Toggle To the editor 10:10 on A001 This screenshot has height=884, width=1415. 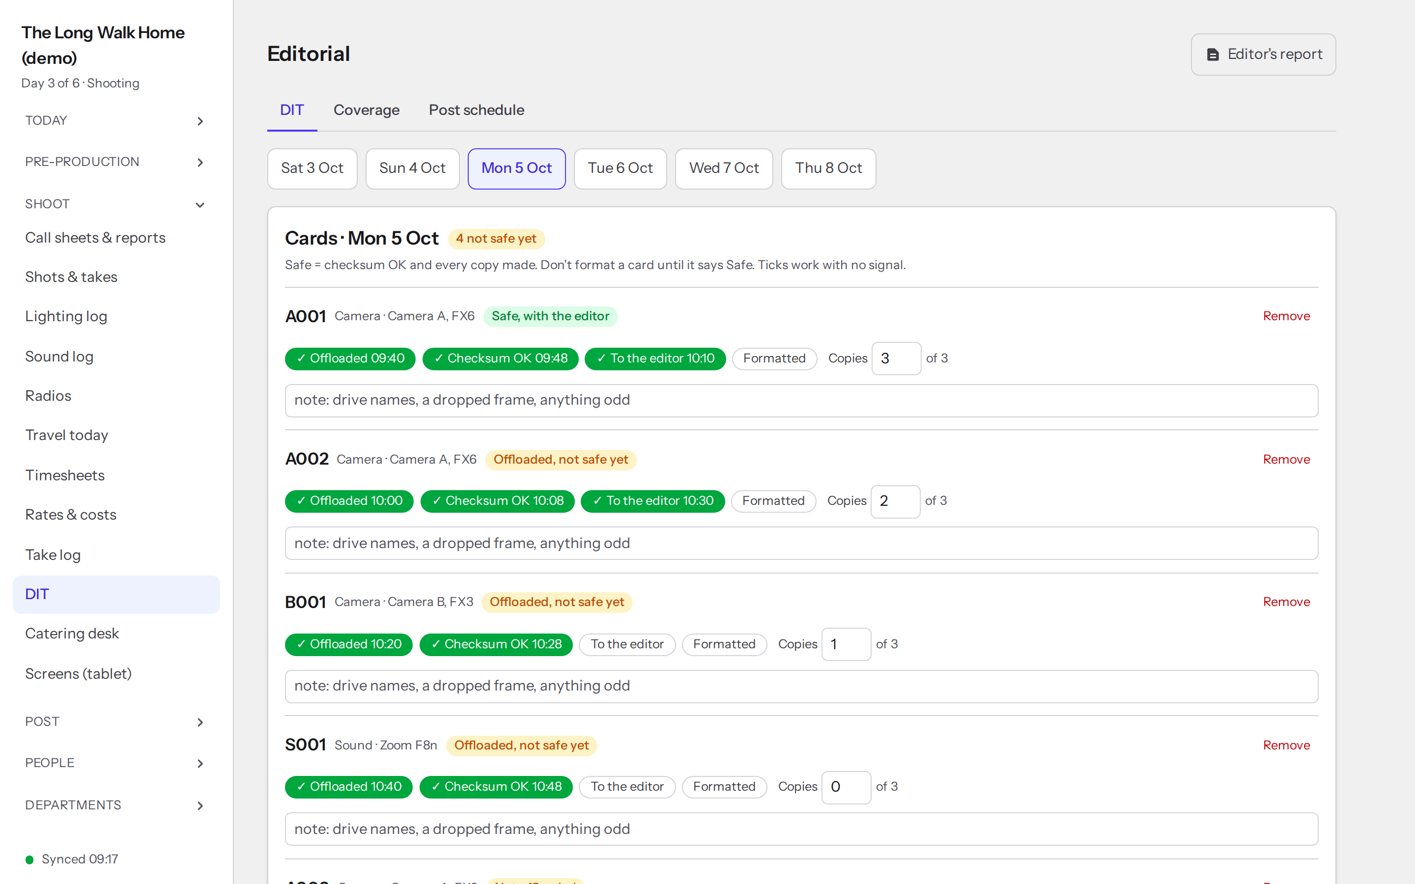pyautogui.click(x=655, y=359)
